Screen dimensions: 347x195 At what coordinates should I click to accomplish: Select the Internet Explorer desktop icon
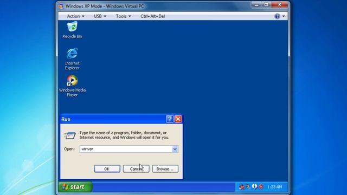72,58
